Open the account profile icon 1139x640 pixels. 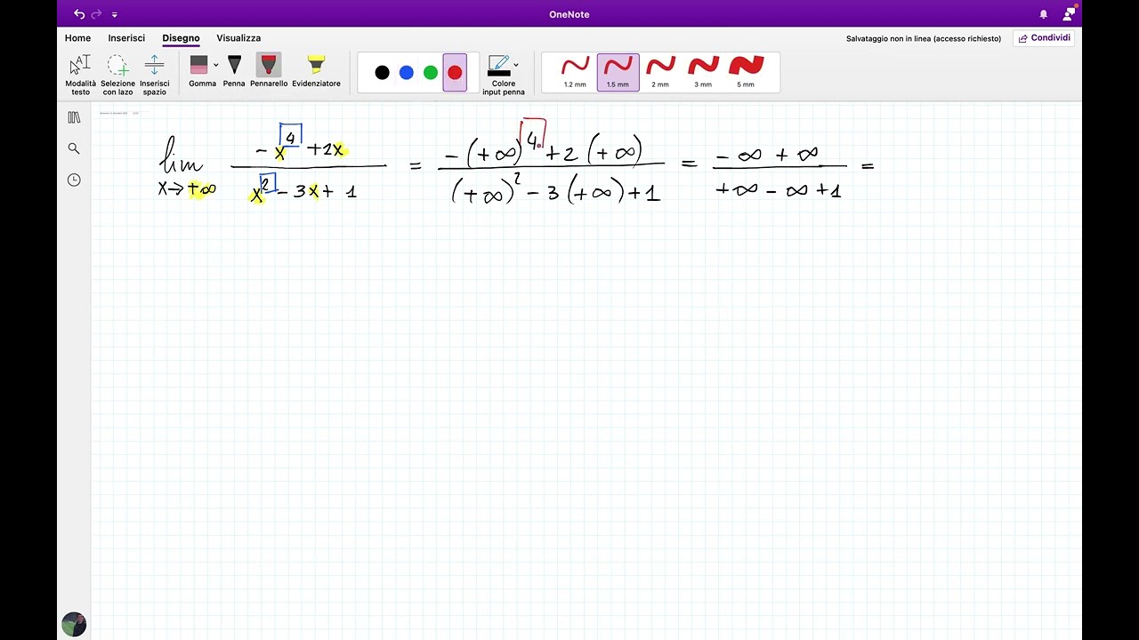pos(1069,13)
